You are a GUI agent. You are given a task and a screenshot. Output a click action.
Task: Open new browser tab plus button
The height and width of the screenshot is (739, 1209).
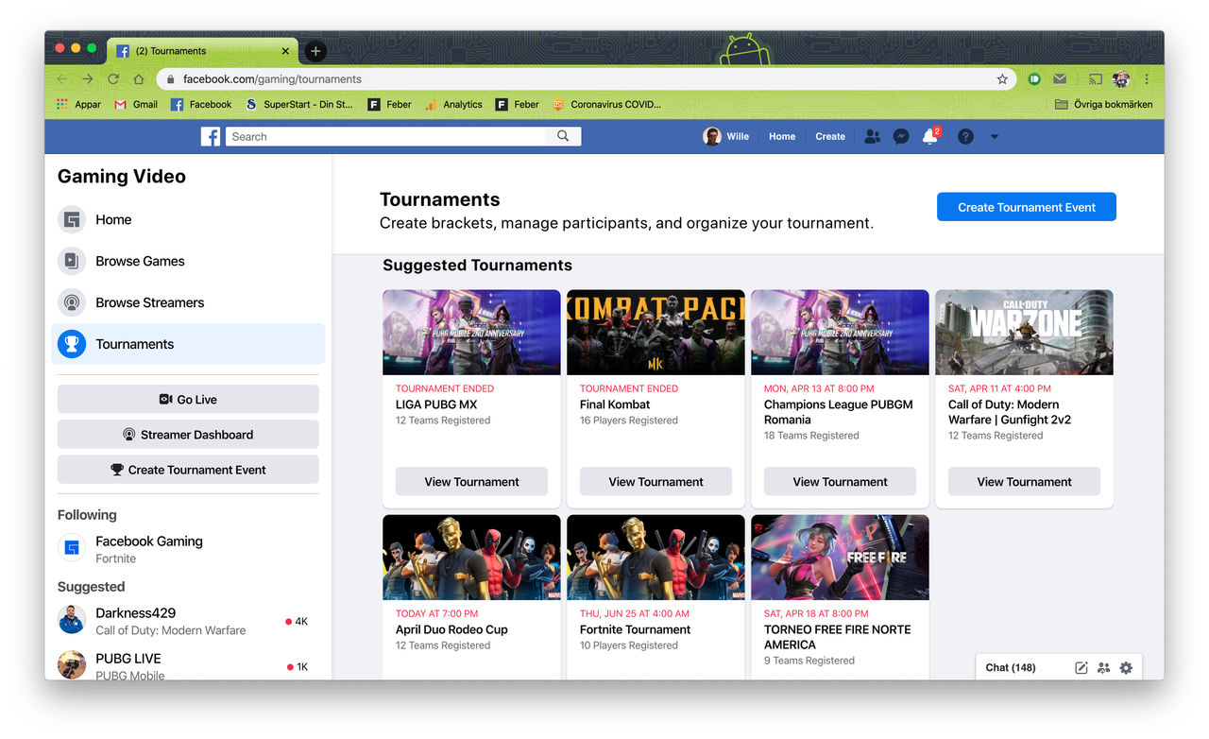pos(315,51)
